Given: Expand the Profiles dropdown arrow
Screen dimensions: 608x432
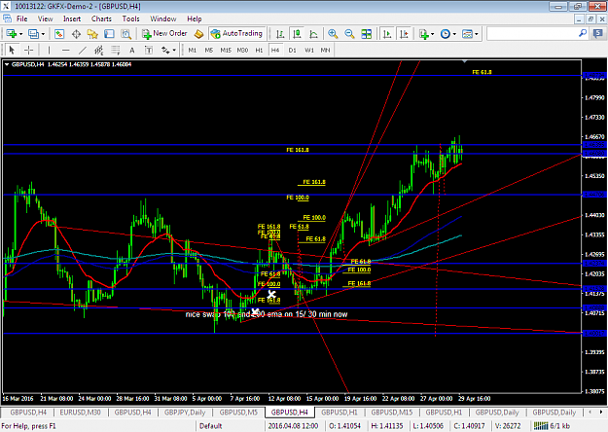Looking at the screenshot, I should [43, 34].
